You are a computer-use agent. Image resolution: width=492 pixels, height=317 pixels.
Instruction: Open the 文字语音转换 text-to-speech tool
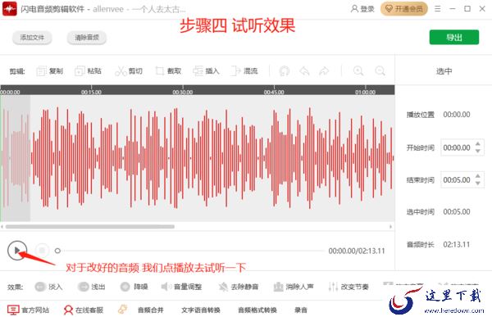tap(201, 310)
